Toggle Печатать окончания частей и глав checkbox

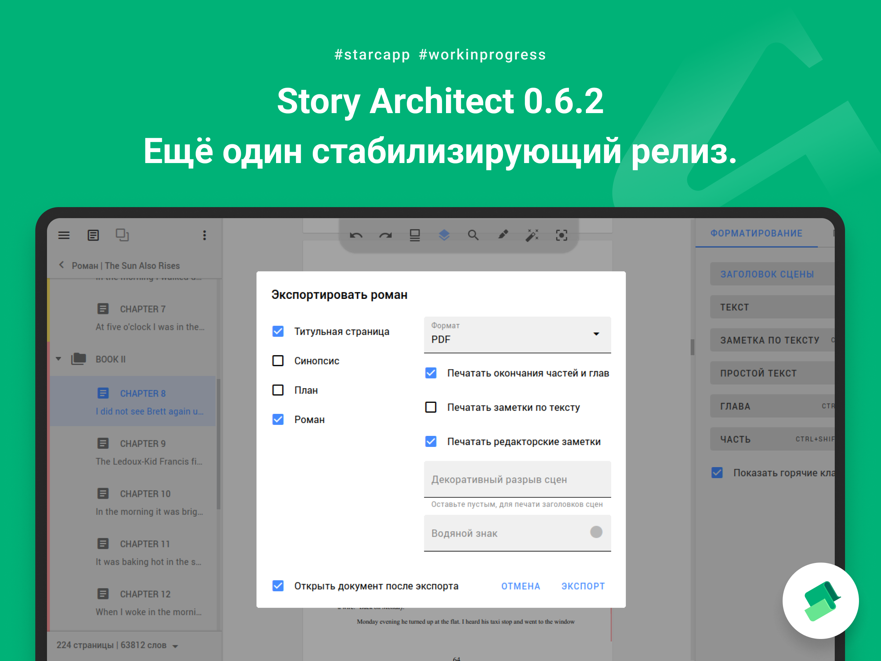pyautogui.click(x=431, y=373)
